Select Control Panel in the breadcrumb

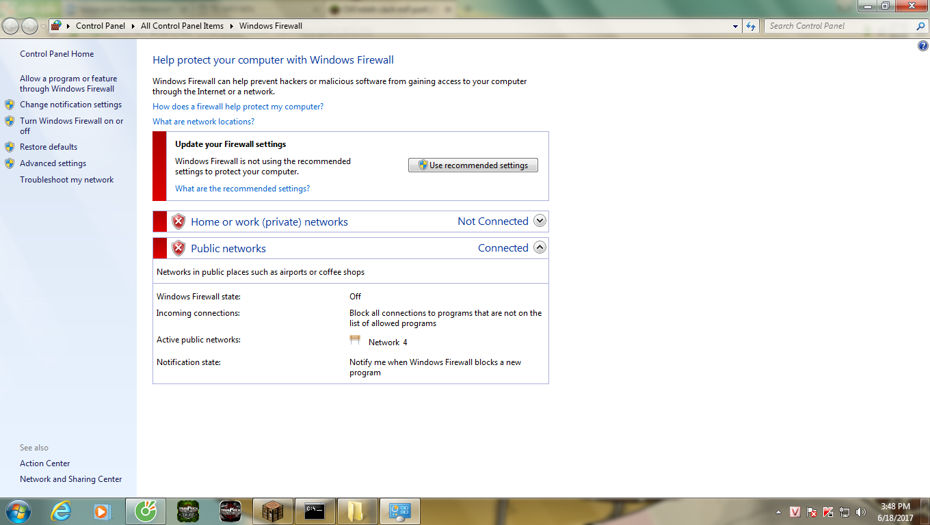(101, 26)
